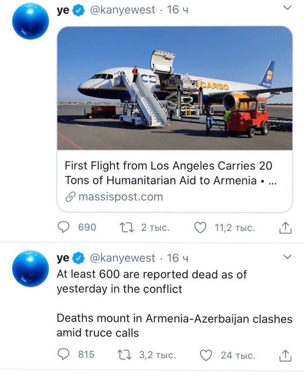Viewport: 304px width, 379px height.
Task: Reply to the 600 reported dead tweet
Action: 63,354
